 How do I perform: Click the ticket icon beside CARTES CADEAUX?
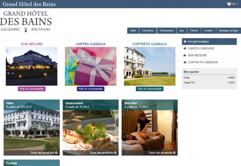[x=185, y=48]
